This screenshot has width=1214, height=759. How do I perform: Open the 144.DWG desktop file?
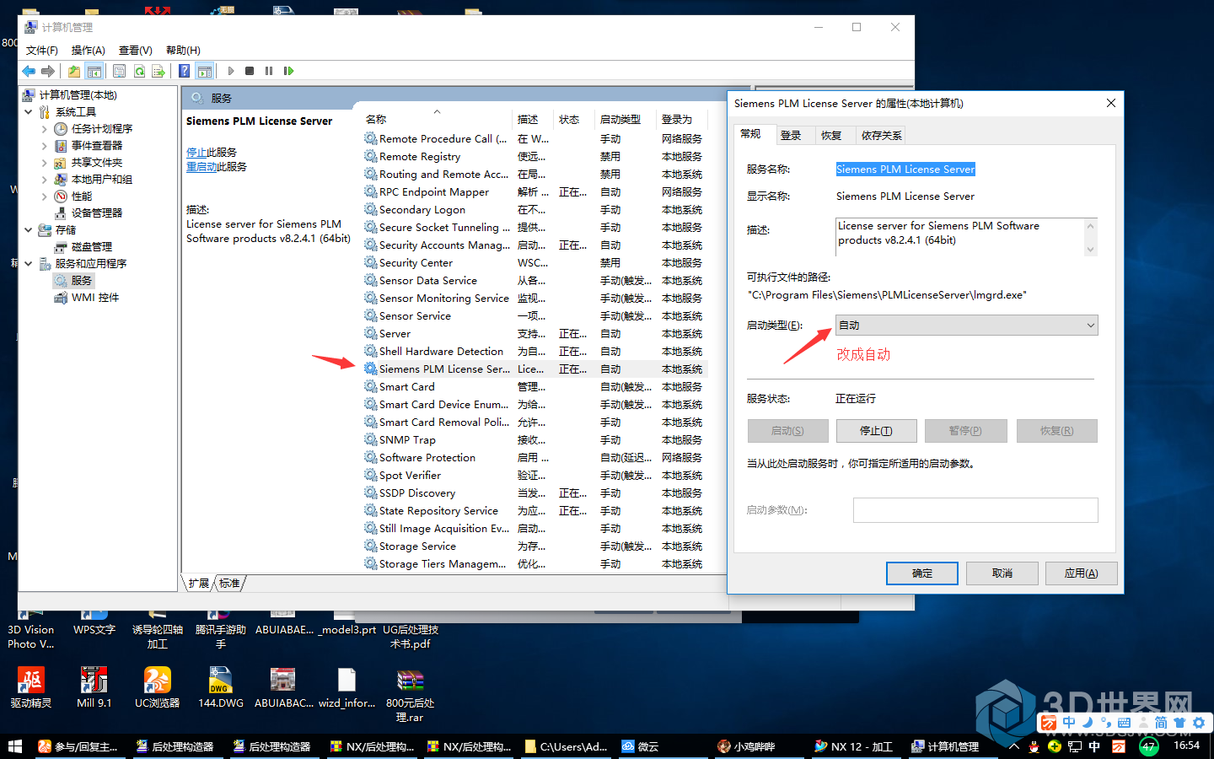coord(221,687)
